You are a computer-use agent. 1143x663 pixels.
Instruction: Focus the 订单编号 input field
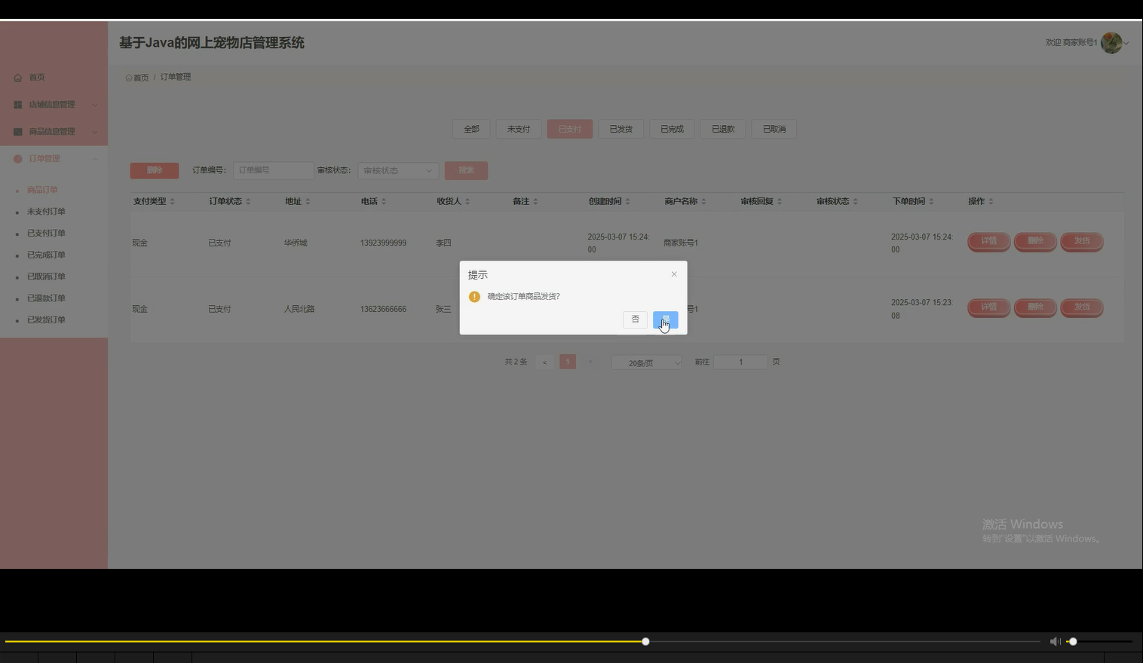[273, 170]
